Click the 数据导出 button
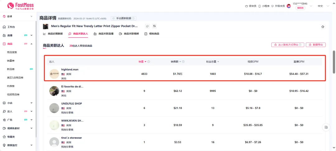Viewport: 336px width, 151px height. (316, 45)
